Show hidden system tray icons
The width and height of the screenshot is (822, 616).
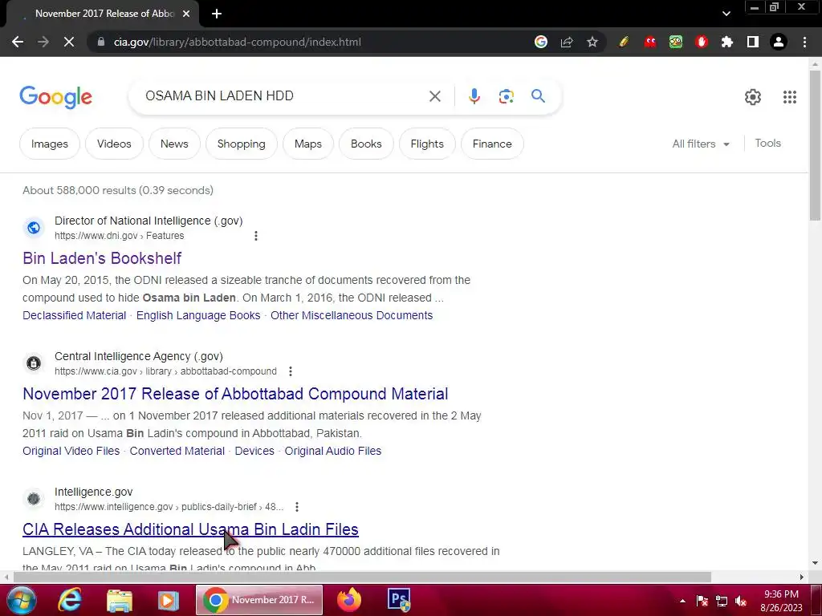[x=682, y=601]
